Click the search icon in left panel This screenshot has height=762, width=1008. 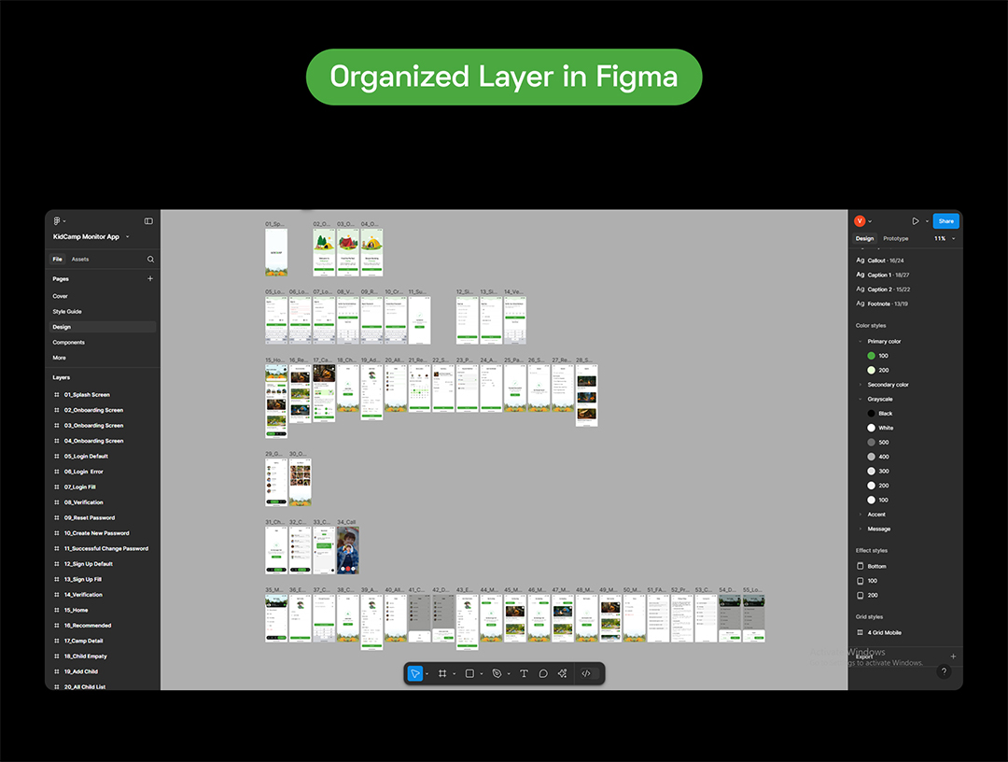coord(150,259)
